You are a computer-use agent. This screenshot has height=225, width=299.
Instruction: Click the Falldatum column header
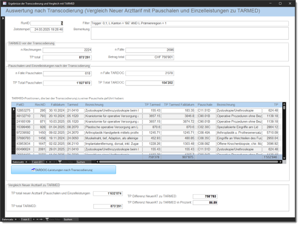click(58, 105)
